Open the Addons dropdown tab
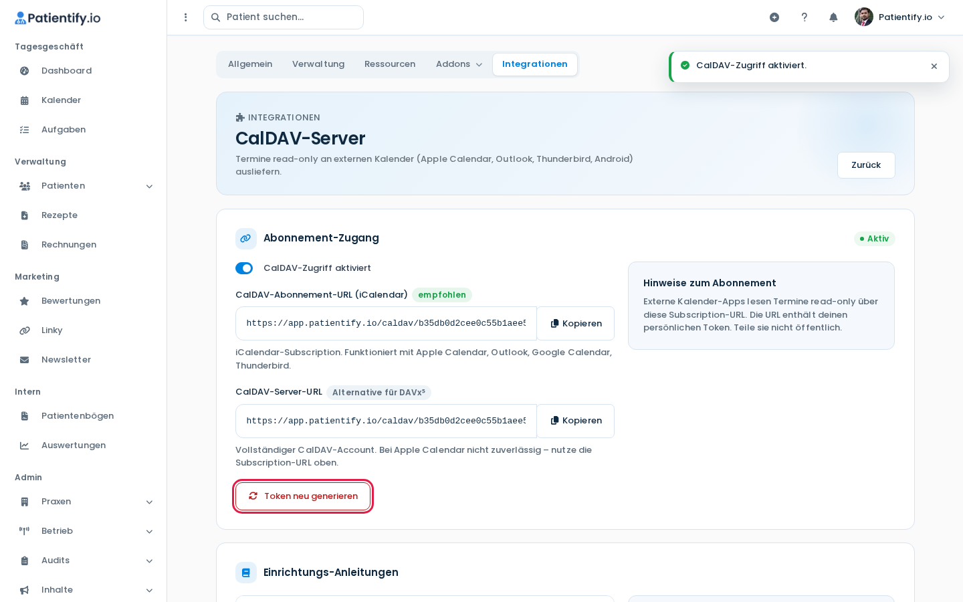The width and height of the screenshot is (963, 602). (x=459, y=64)
